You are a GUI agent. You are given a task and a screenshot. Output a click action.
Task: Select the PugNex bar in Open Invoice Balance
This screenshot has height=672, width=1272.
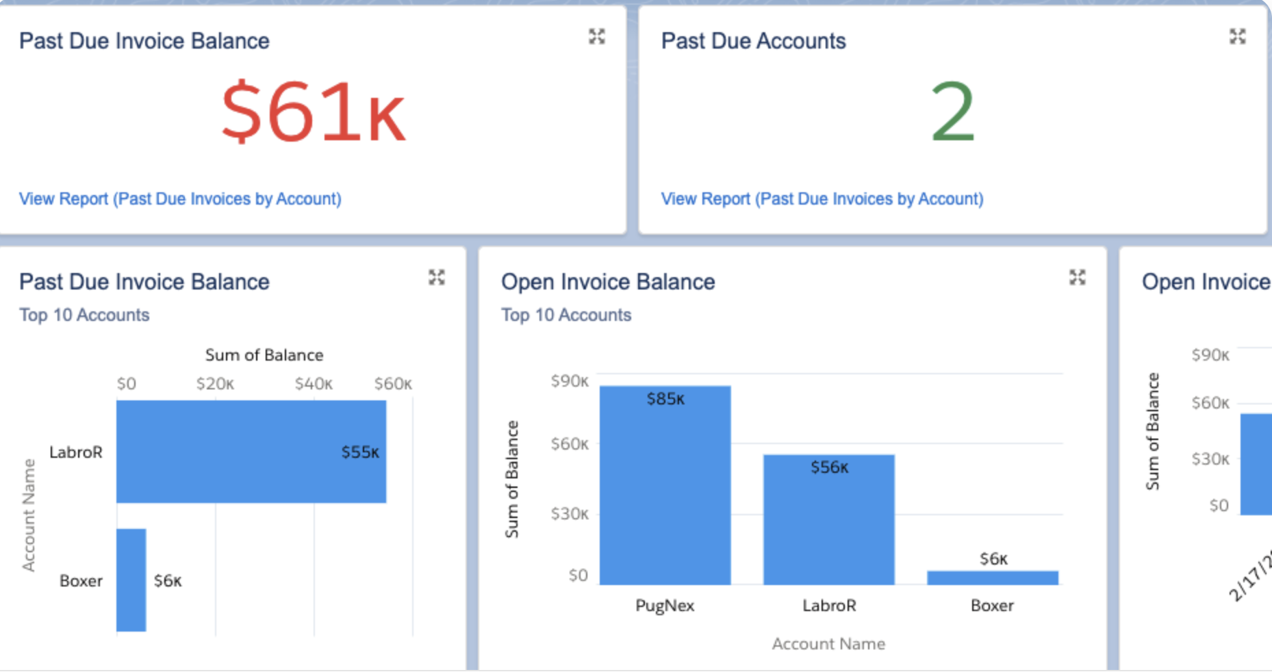[665, 485]
